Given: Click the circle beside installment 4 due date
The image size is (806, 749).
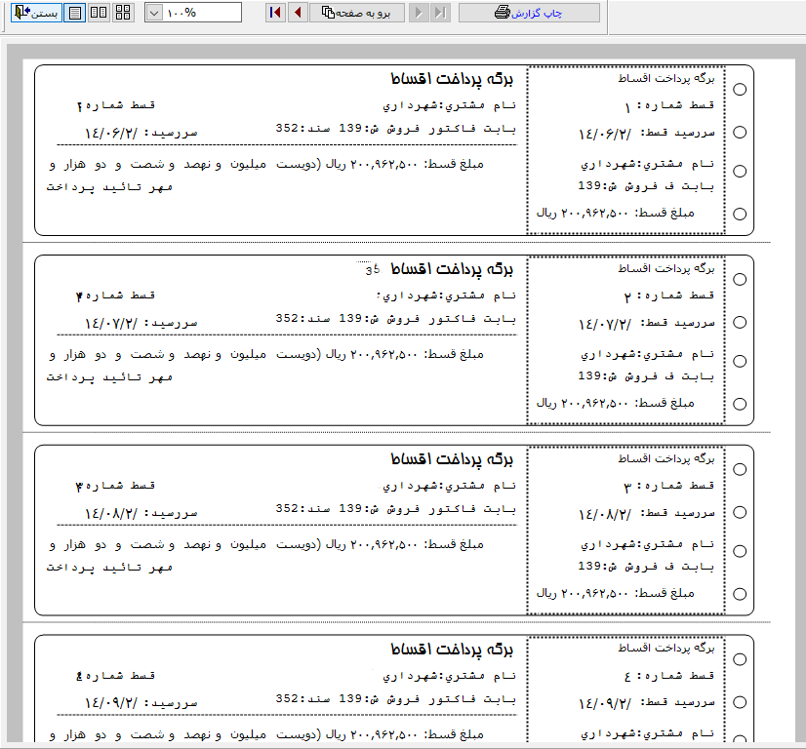Looking at the screenshot, I should pyautogui.click(x=740, y=702).
